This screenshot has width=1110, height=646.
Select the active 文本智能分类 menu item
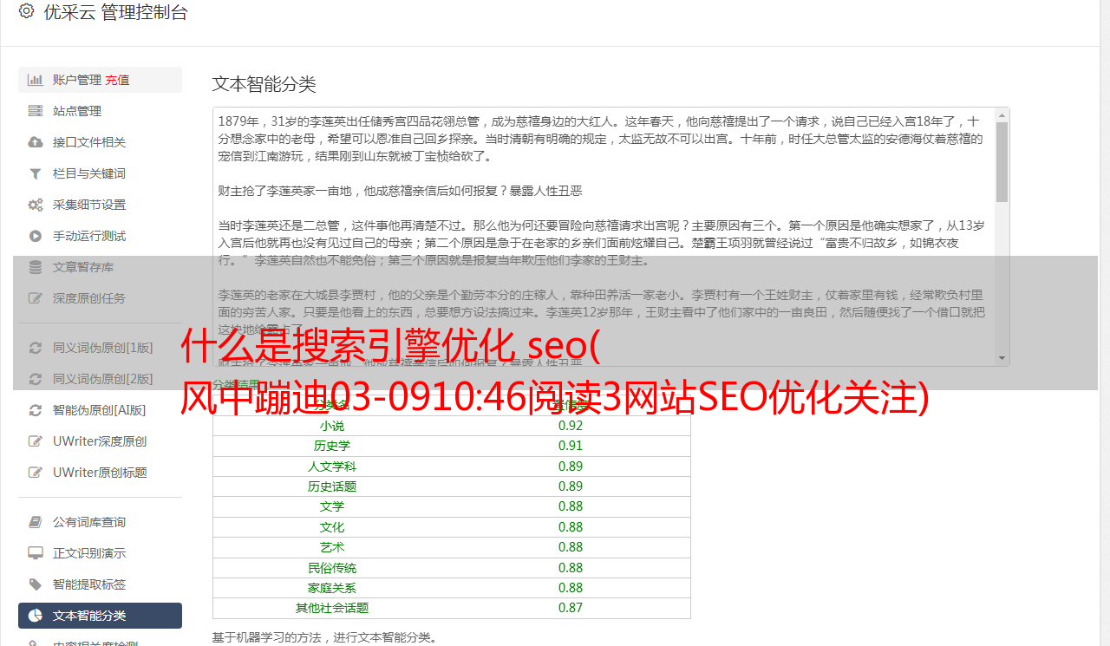100,616
